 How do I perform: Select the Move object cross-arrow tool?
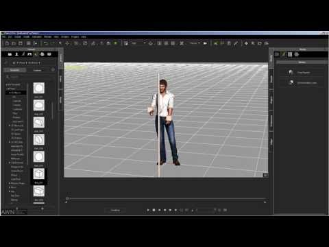67,43
